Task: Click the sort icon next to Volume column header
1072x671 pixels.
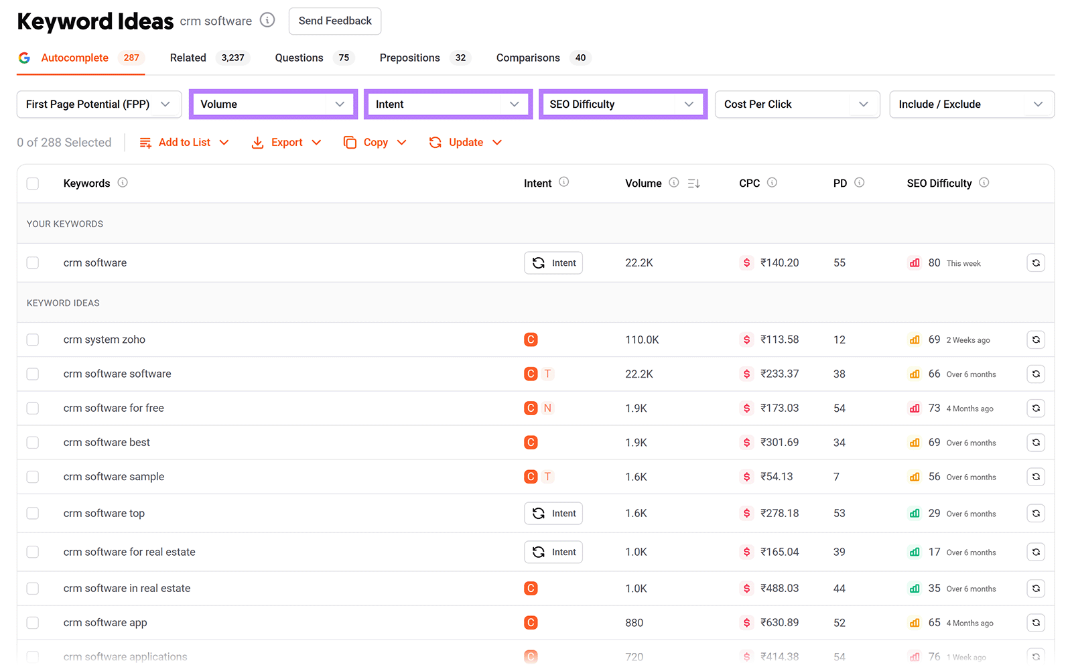Action: click(x=693, y=183)
